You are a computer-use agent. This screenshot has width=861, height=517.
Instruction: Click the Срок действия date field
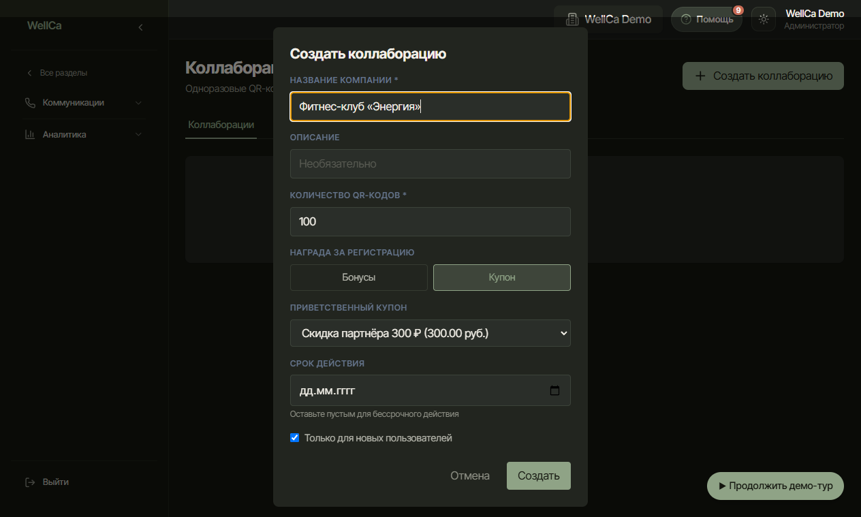point(430,391)
